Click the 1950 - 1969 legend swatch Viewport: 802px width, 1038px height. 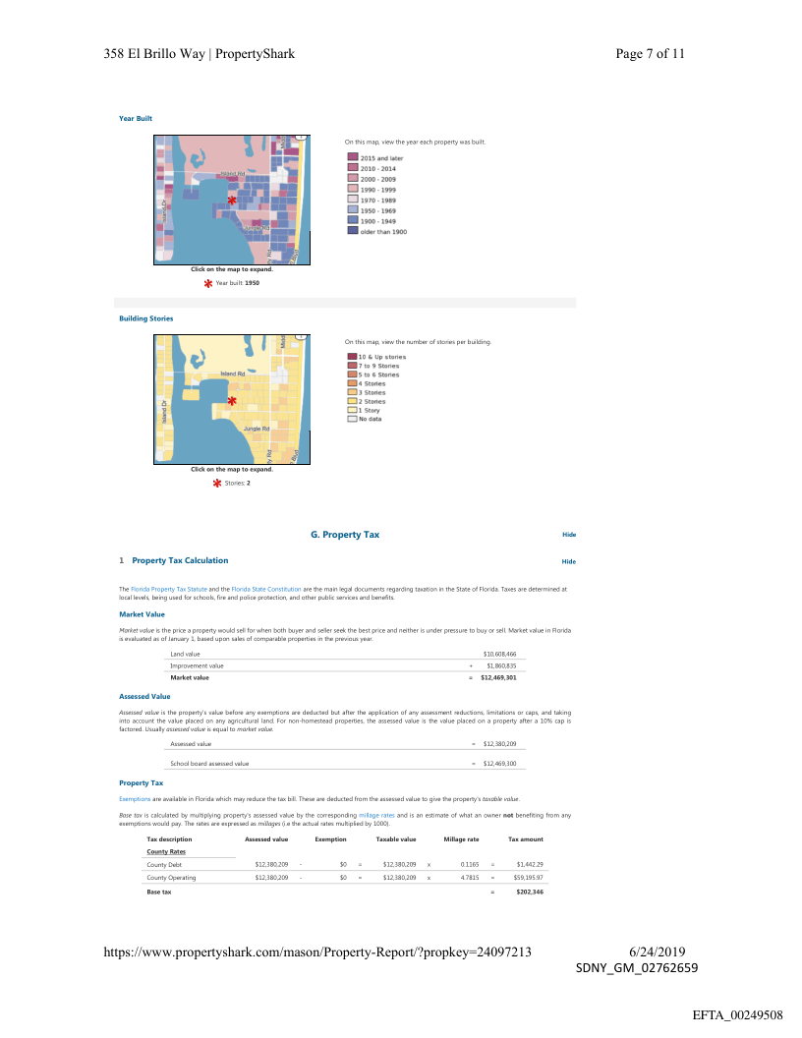pos(352,210)
